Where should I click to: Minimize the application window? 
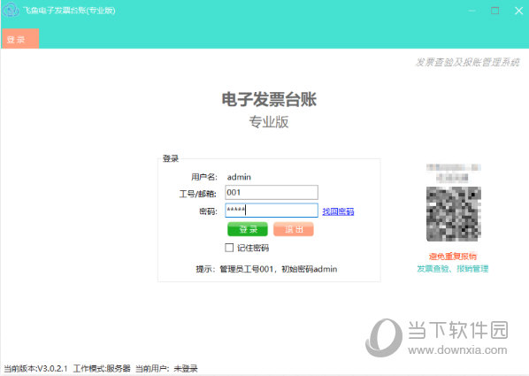coord(472,11)
